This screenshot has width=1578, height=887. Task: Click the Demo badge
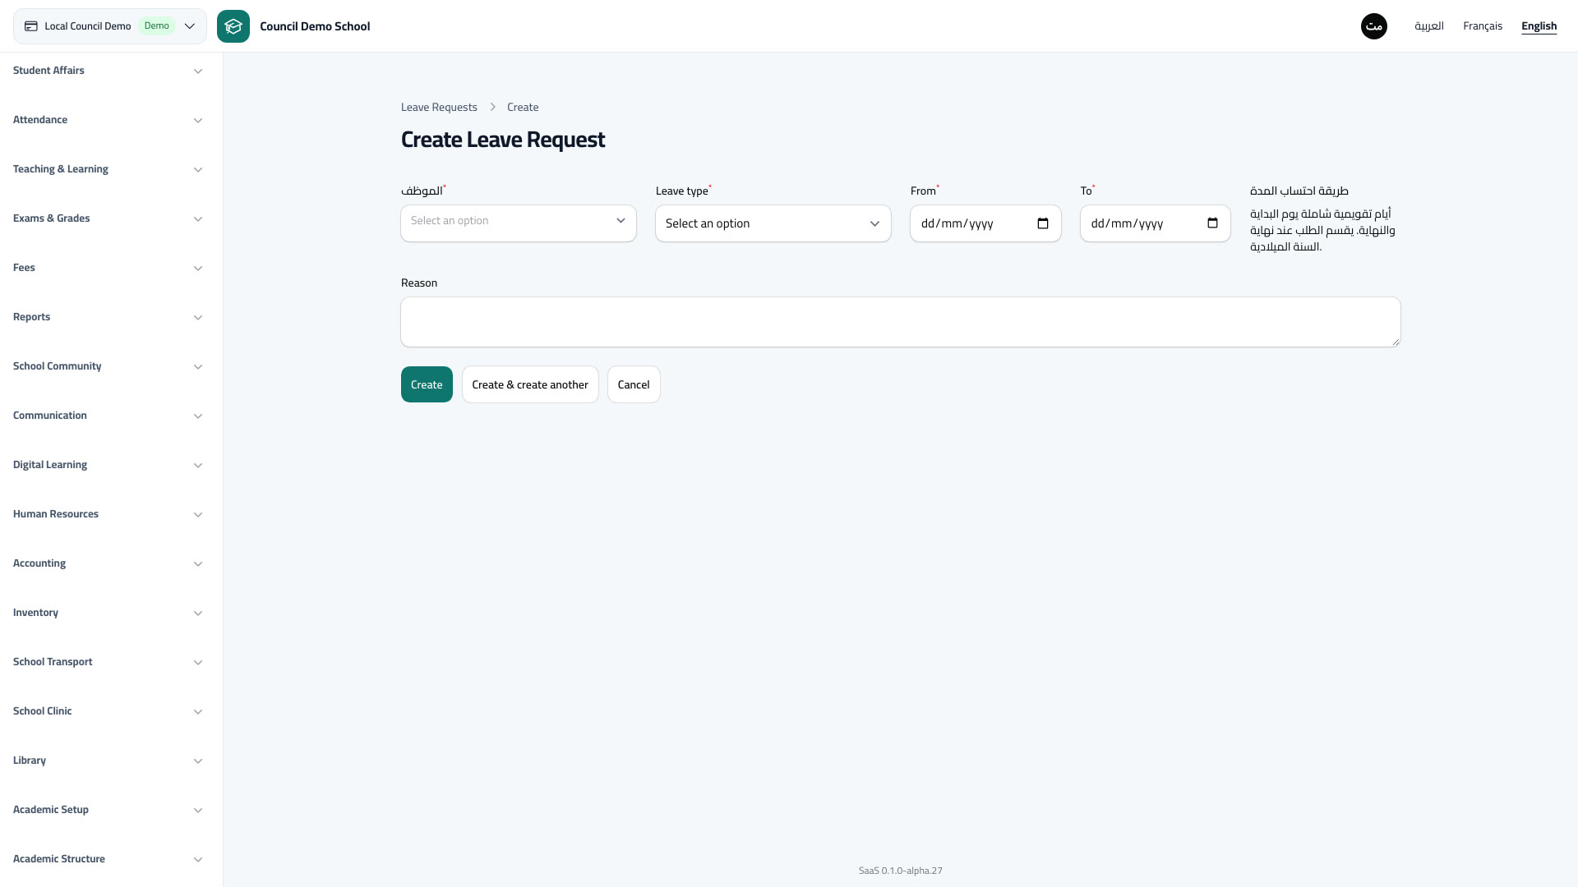[x=156, y=26]
